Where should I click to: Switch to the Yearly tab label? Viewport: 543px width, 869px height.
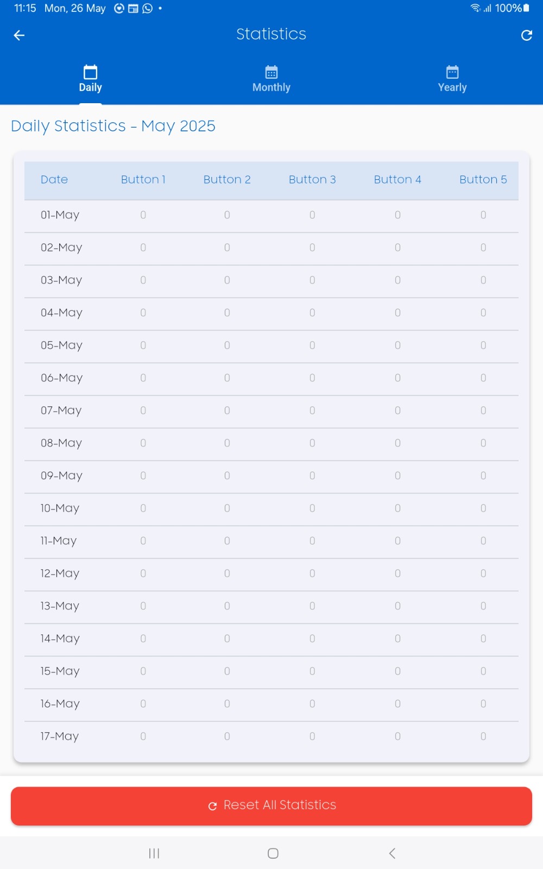(x=452, y=87)
